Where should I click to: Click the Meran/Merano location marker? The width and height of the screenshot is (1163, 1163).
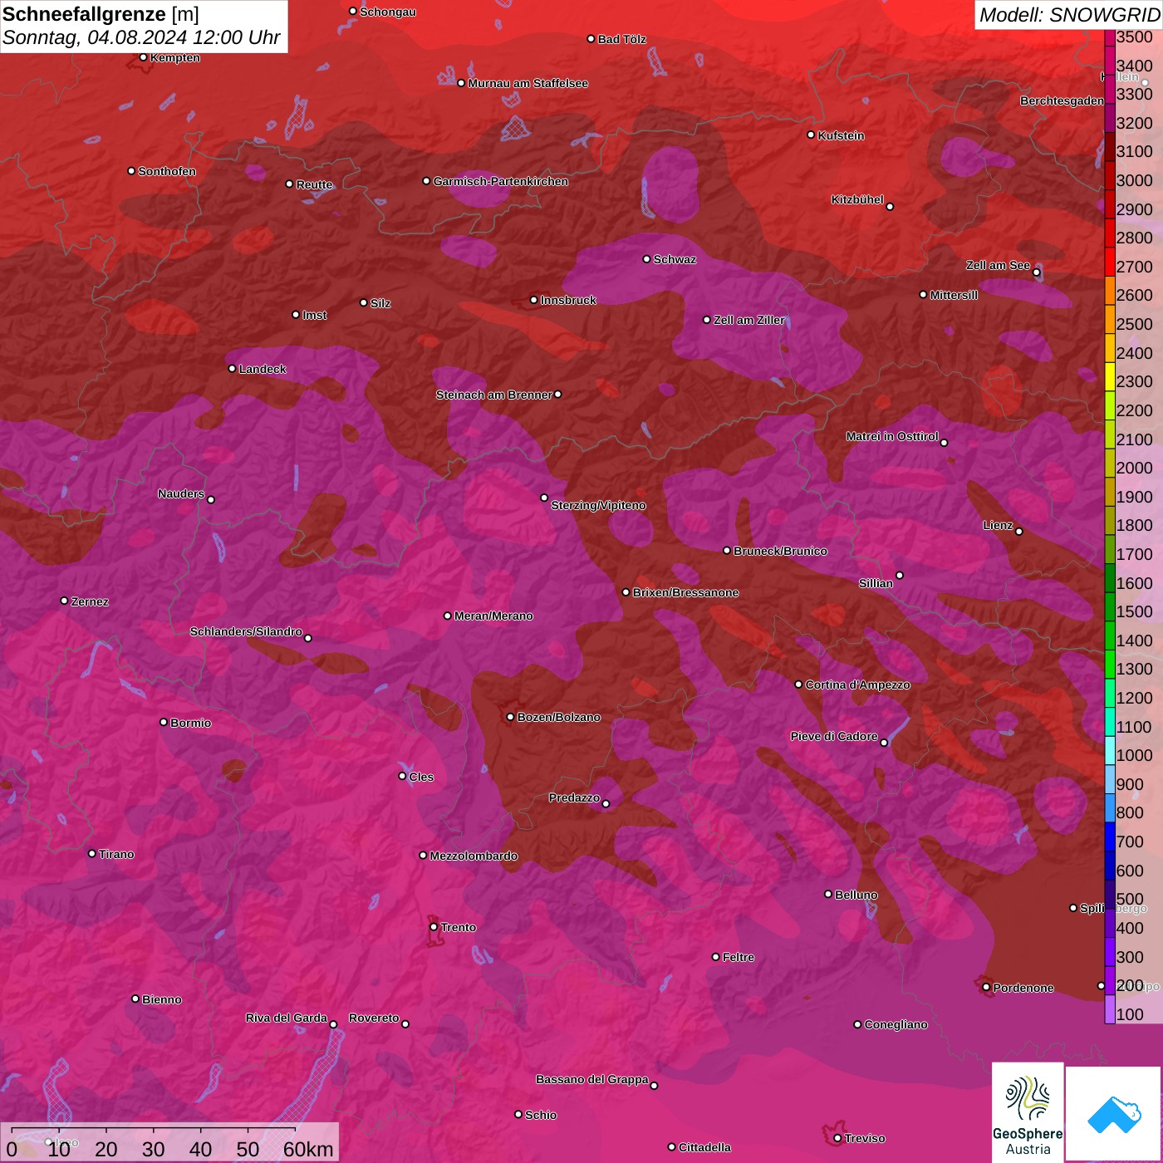pos(448,616)
